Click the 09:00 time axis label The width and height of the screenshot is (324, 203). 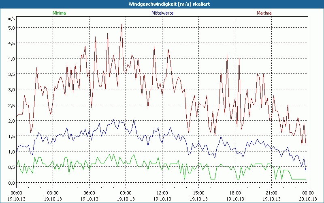tap(126, 192)
